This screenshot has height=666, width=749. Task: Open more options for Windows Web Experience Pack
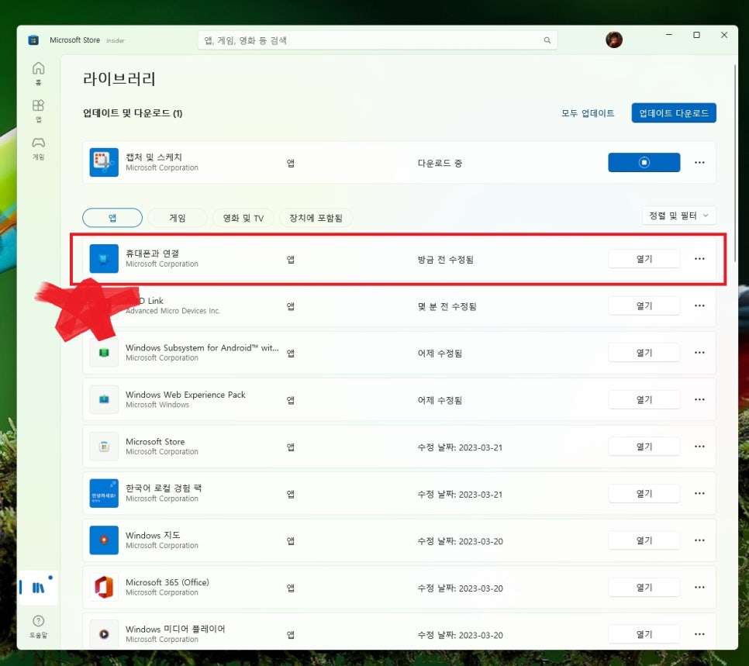(699, 399)
